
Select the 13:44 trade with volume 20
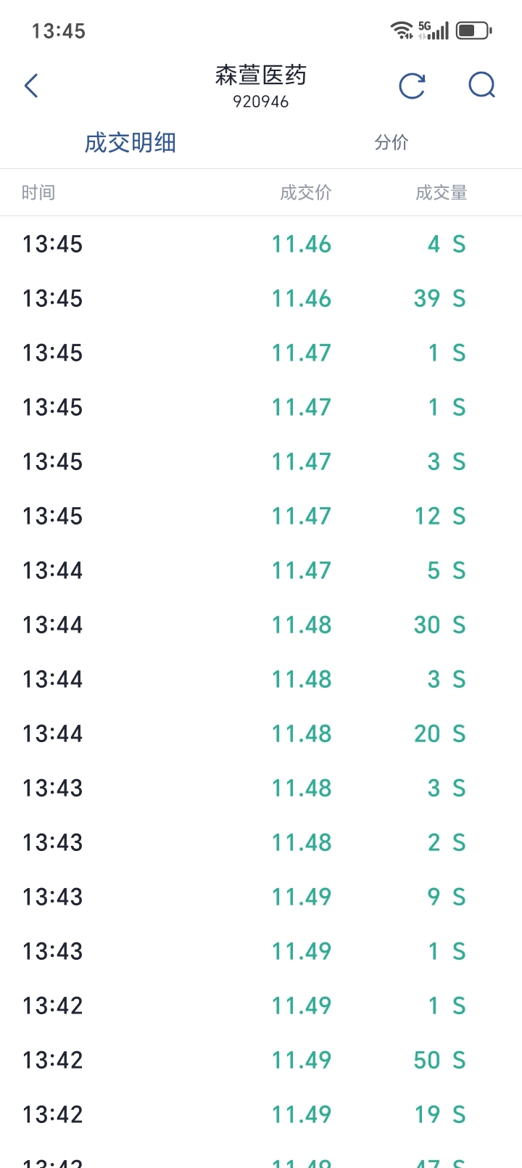tap(261, 733)
